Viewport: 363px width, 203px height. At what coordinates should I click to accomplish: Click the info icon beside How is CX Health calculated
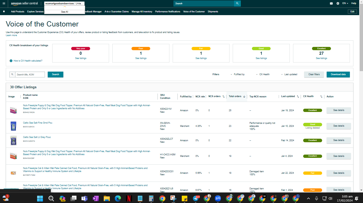[x=11, y=61]
